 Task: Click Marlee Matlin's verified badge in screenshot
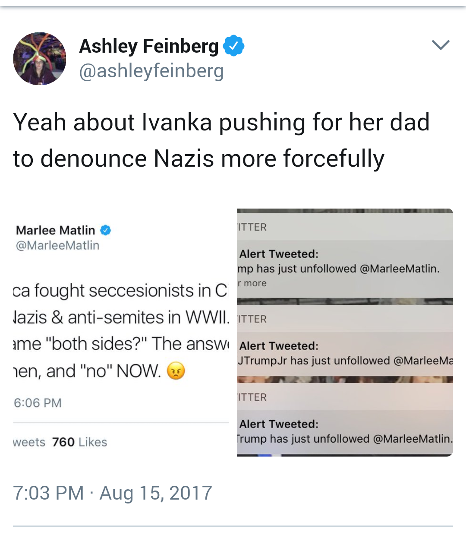(106, 230)
